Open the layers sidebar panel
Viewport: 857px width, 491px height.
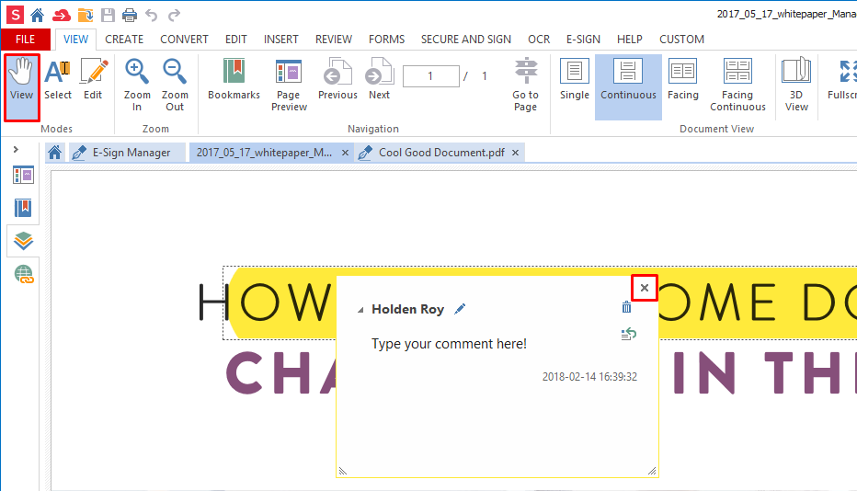pos(23,241)
